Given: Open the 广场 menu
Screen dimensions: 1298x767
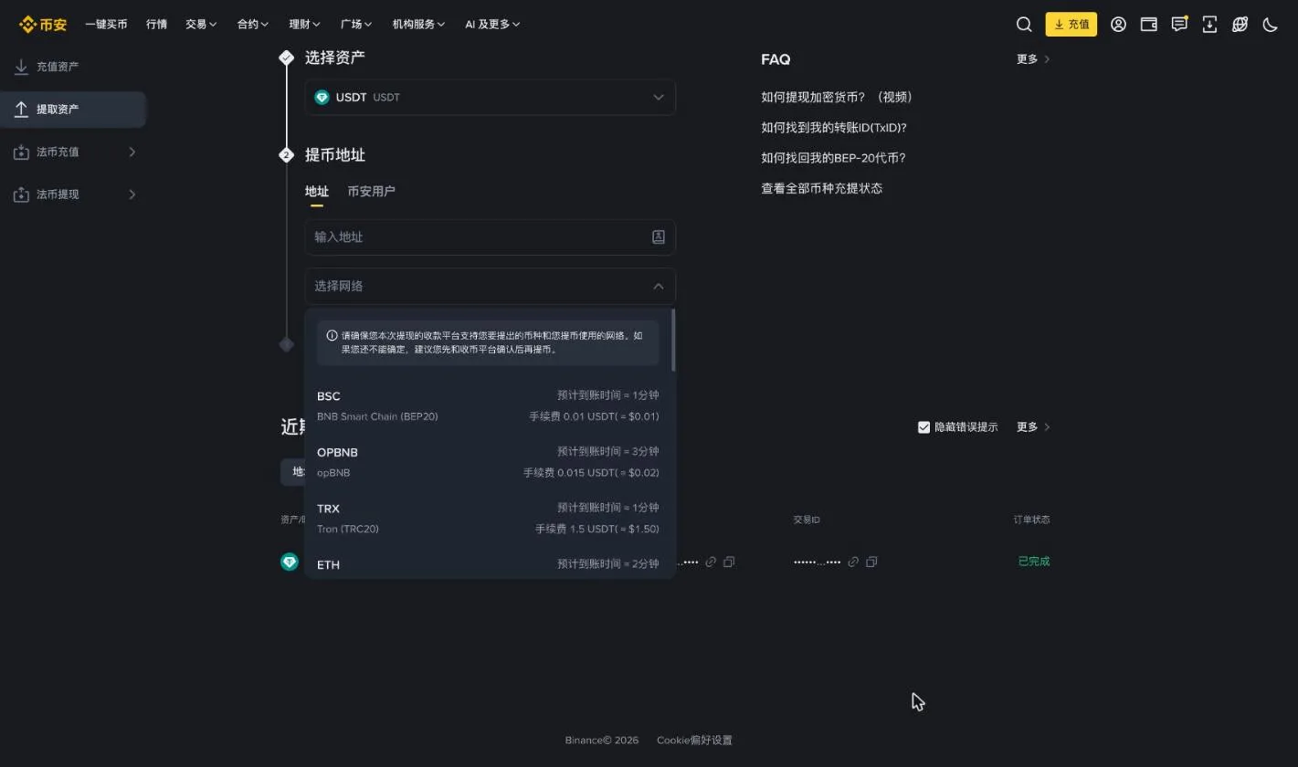Looking at the screenshot, I should (356, 25).
